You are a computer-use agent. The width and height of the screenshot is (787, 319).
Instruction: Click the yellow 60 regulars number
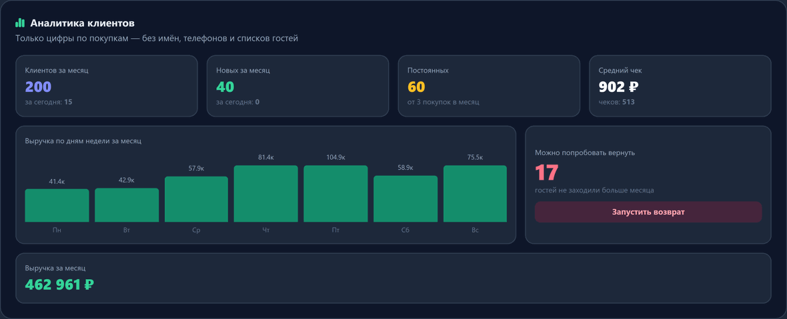point(416,87)
